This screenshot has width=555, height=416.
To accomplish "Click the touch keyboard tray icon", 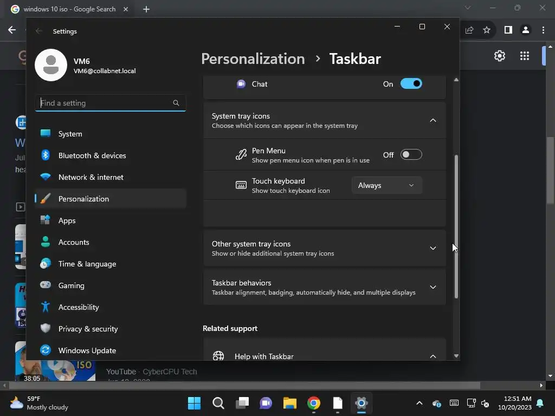I will click(454, 403).
